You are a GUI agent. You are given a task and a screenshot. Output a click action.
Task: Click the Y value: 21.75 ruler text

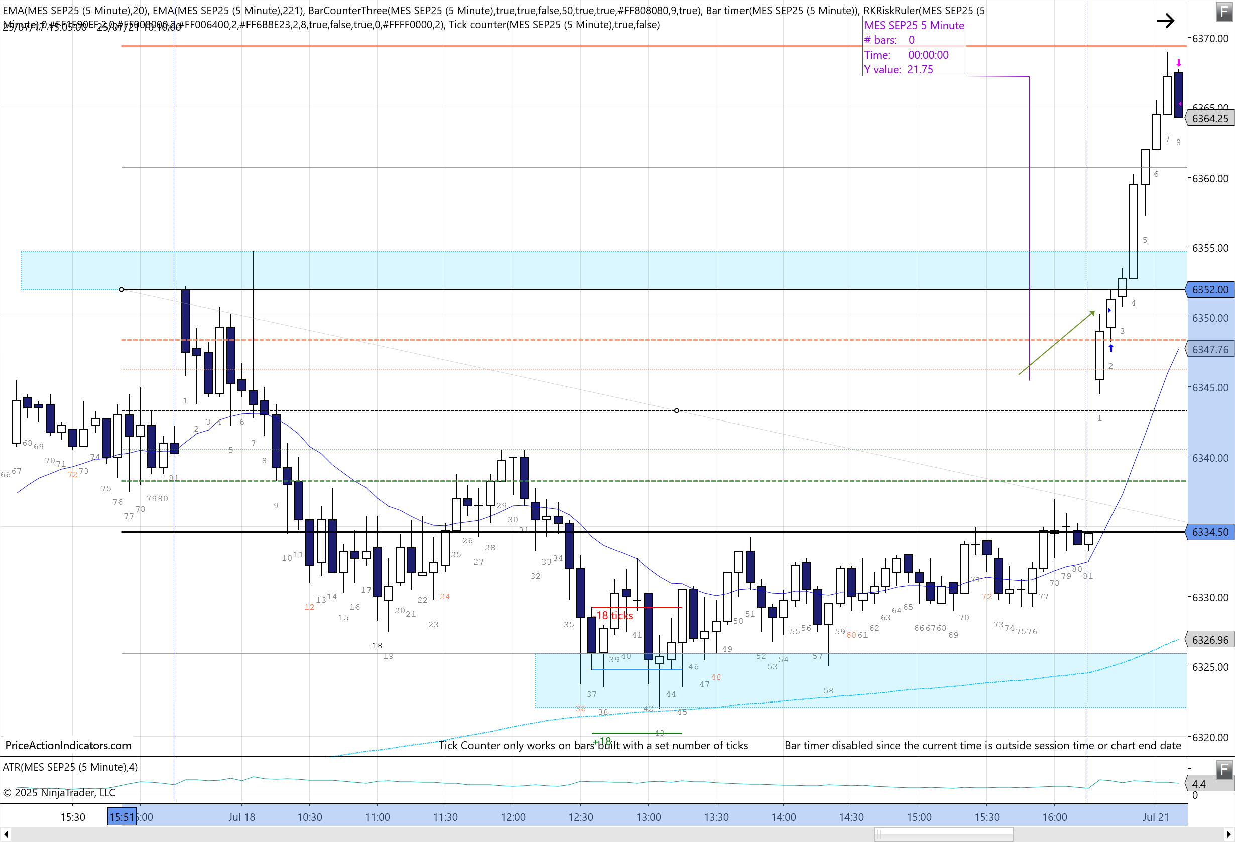(898, 69)
